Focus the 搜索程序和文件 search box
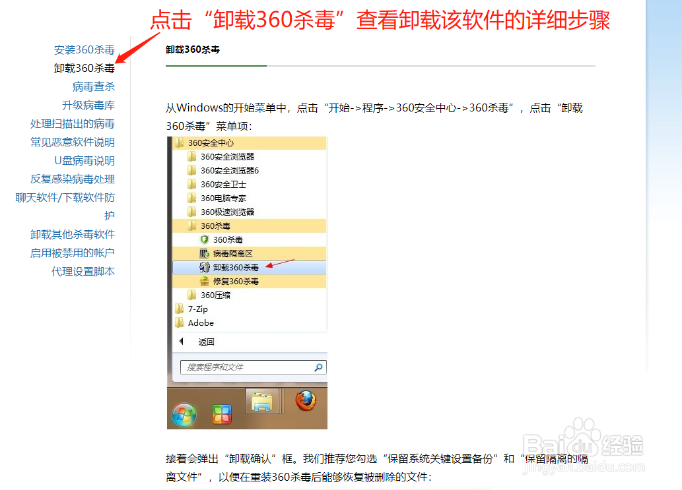This screenshot has height=490, width=682. click(253, 367)
